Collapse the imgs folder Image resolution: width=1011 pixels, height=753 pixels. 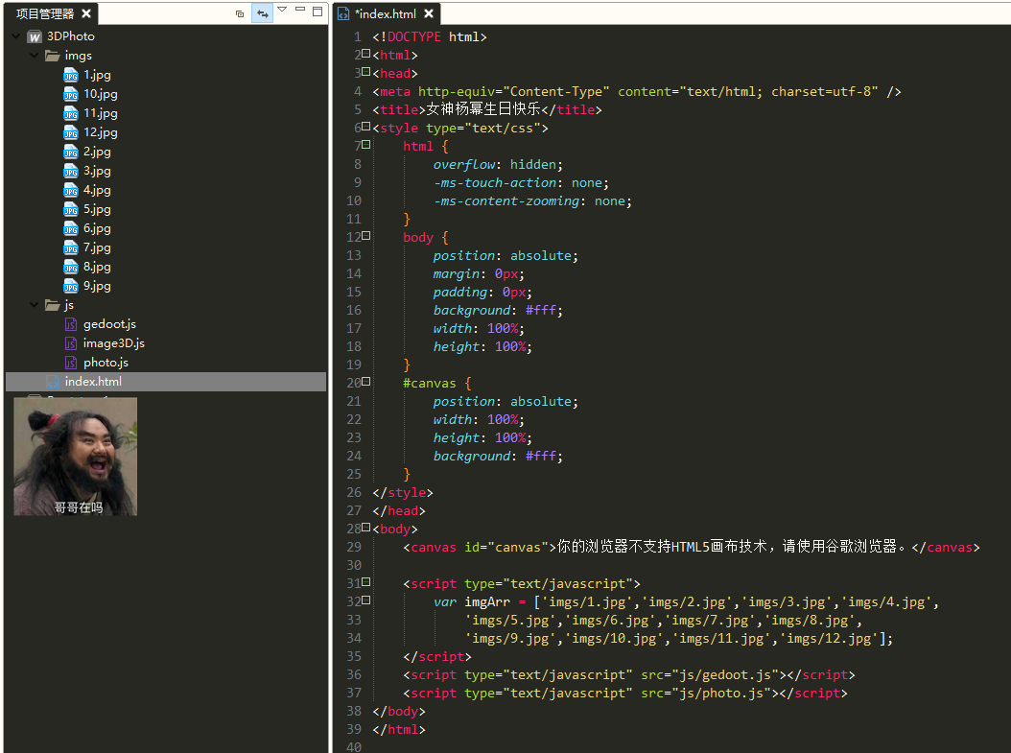[x=35, y=56]
